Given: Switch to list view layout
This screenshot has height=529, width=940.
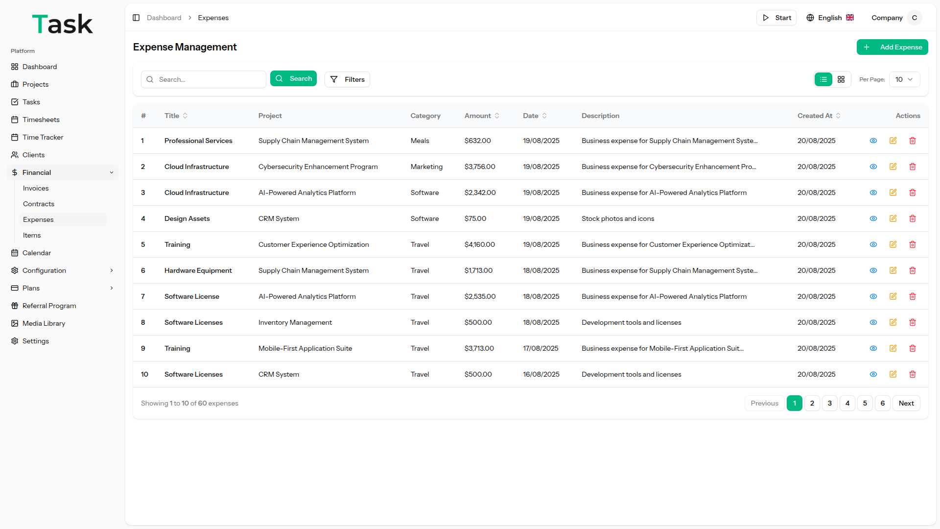Looking at the screenshot, I should coord(823,79).
